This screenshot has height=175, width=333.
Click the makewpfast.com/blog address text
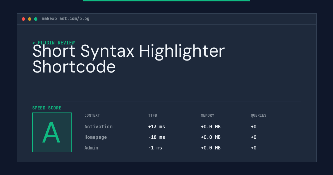click(66, 19)
